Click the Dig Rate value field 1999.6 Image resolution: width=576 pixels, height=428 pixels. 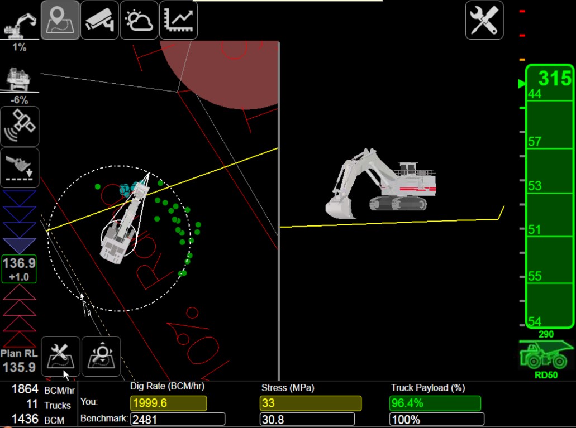click(x=168, y=403)
